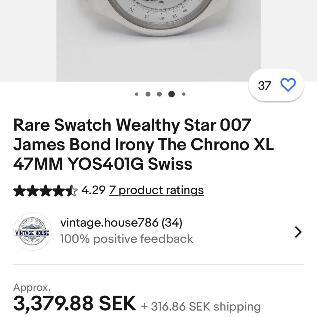Open the 7 product ratings link
Viewport: 317px width, 317px height.
point(156,190)
